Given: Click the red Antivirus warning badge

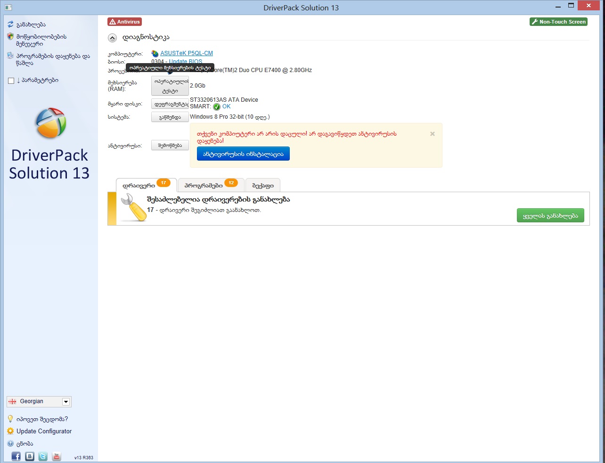Looking at the screenshot, I should tap(124, 22).
